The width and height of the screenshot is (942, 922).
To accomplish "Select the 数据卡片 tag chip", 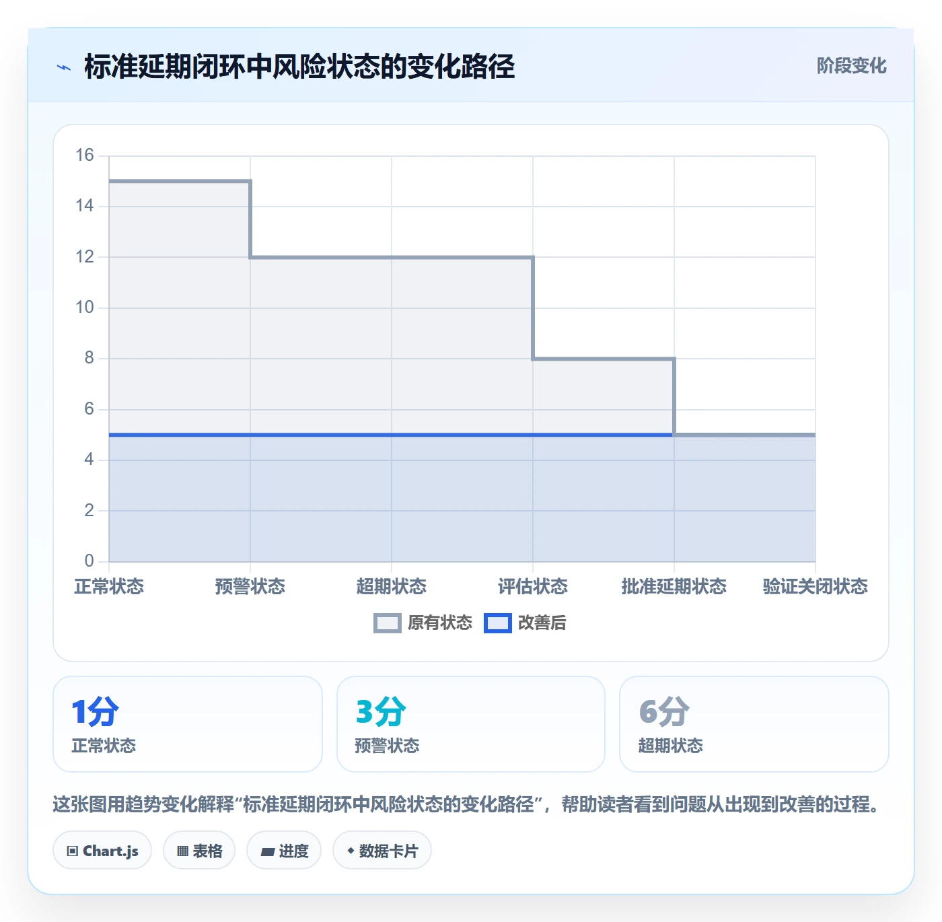I will tap(382, 851).
